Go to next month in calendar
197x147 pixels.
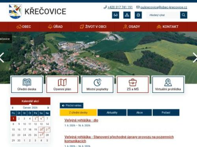tap(48, 108)
